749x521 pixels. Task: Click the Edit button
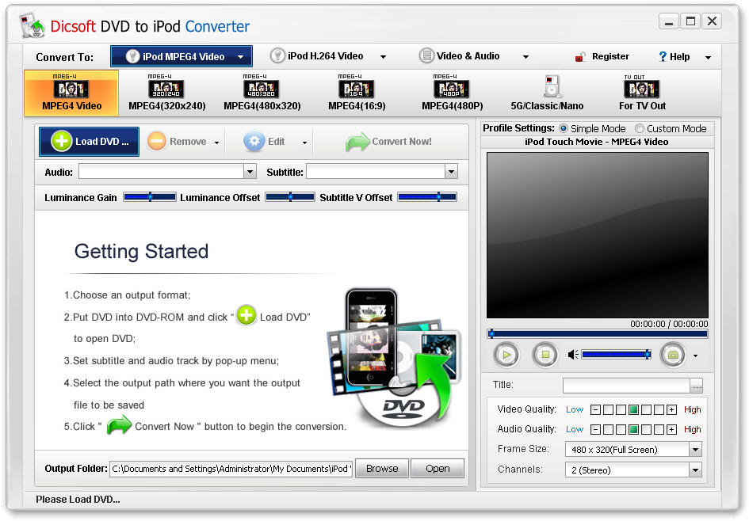264,141
